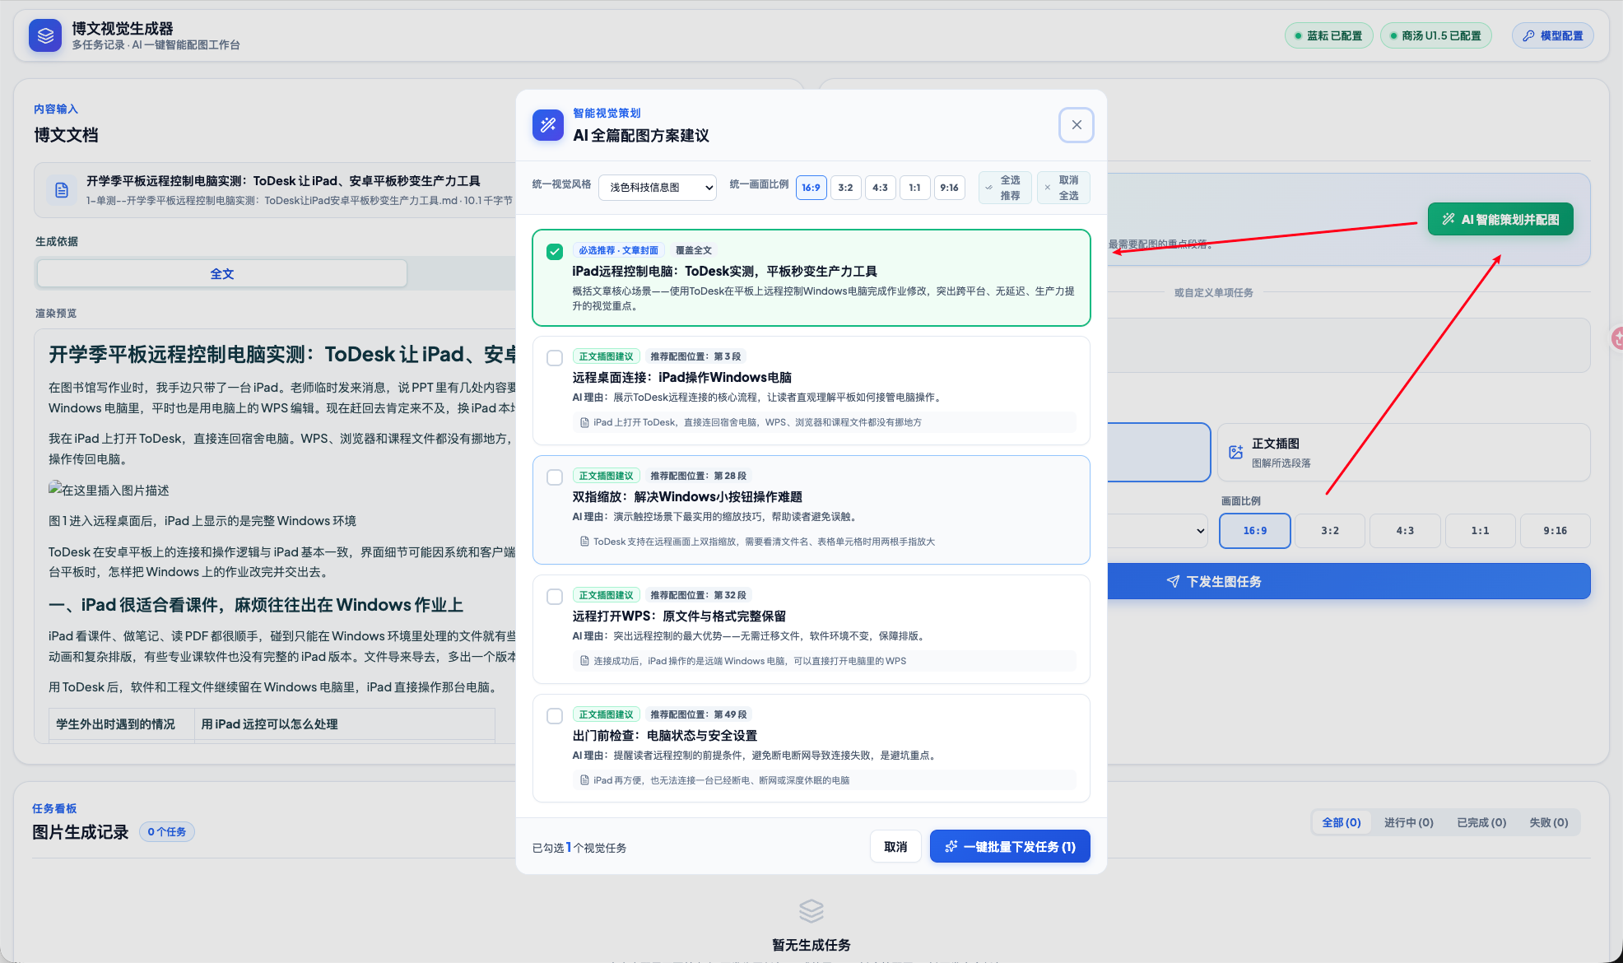Click the document file icon beside the blog title
This screenshot has height=963, width=1623.
(62, 190)
